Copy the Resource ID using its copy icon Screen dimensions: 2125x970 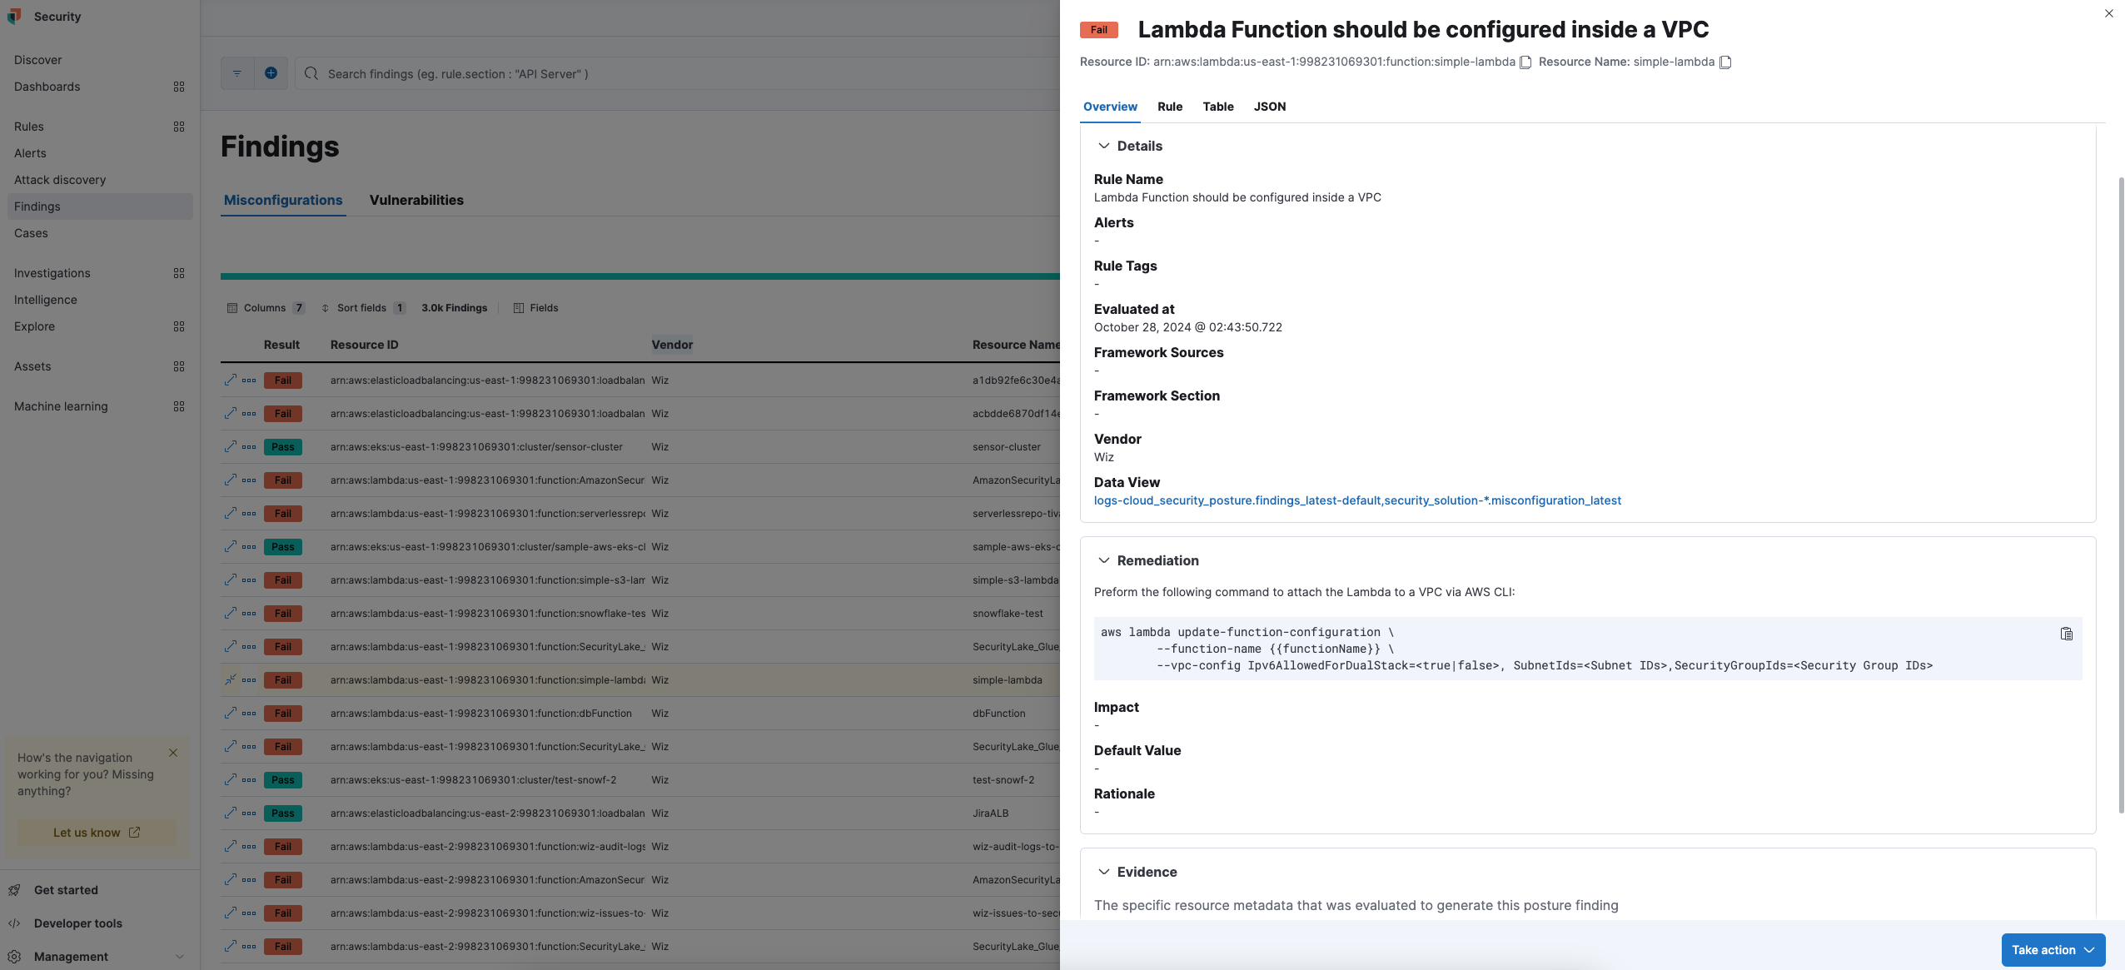1525,62
